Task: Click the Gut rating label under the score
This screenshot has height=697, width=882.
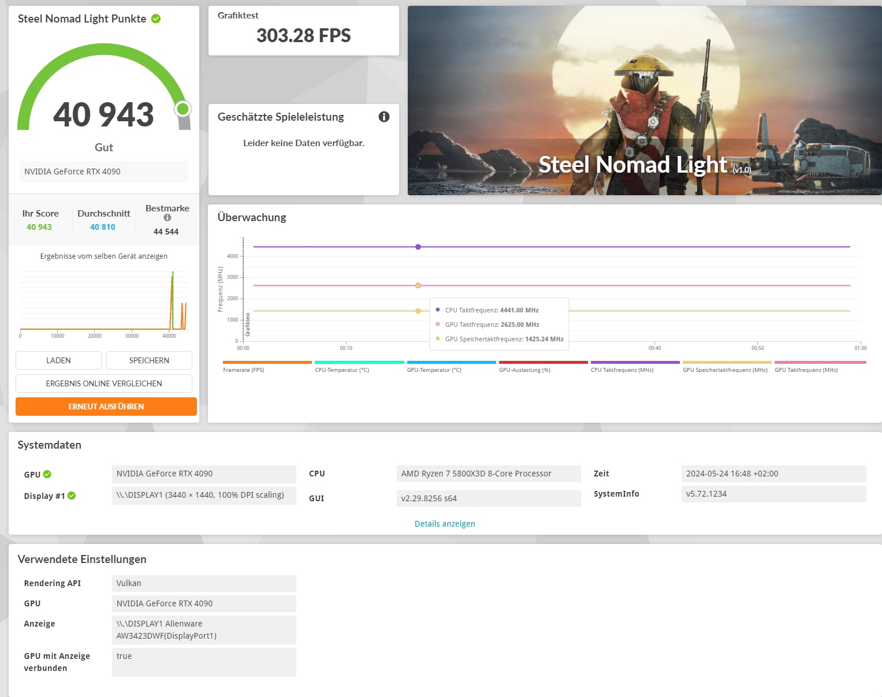Action: click(x=104, y=147)
